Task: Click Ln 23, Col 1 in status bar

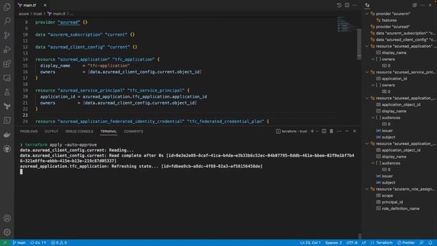Action: coord(310,243)
